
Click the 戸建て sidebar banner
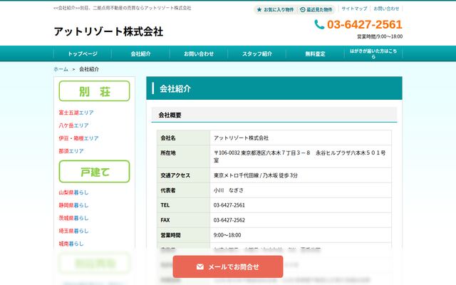94,172
